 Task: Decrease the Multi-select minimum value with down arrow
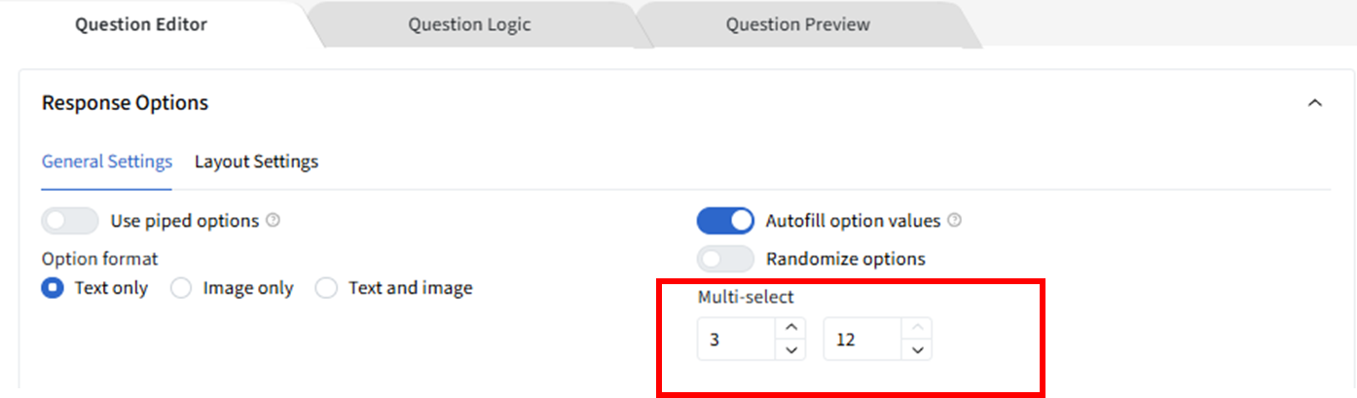791,350
